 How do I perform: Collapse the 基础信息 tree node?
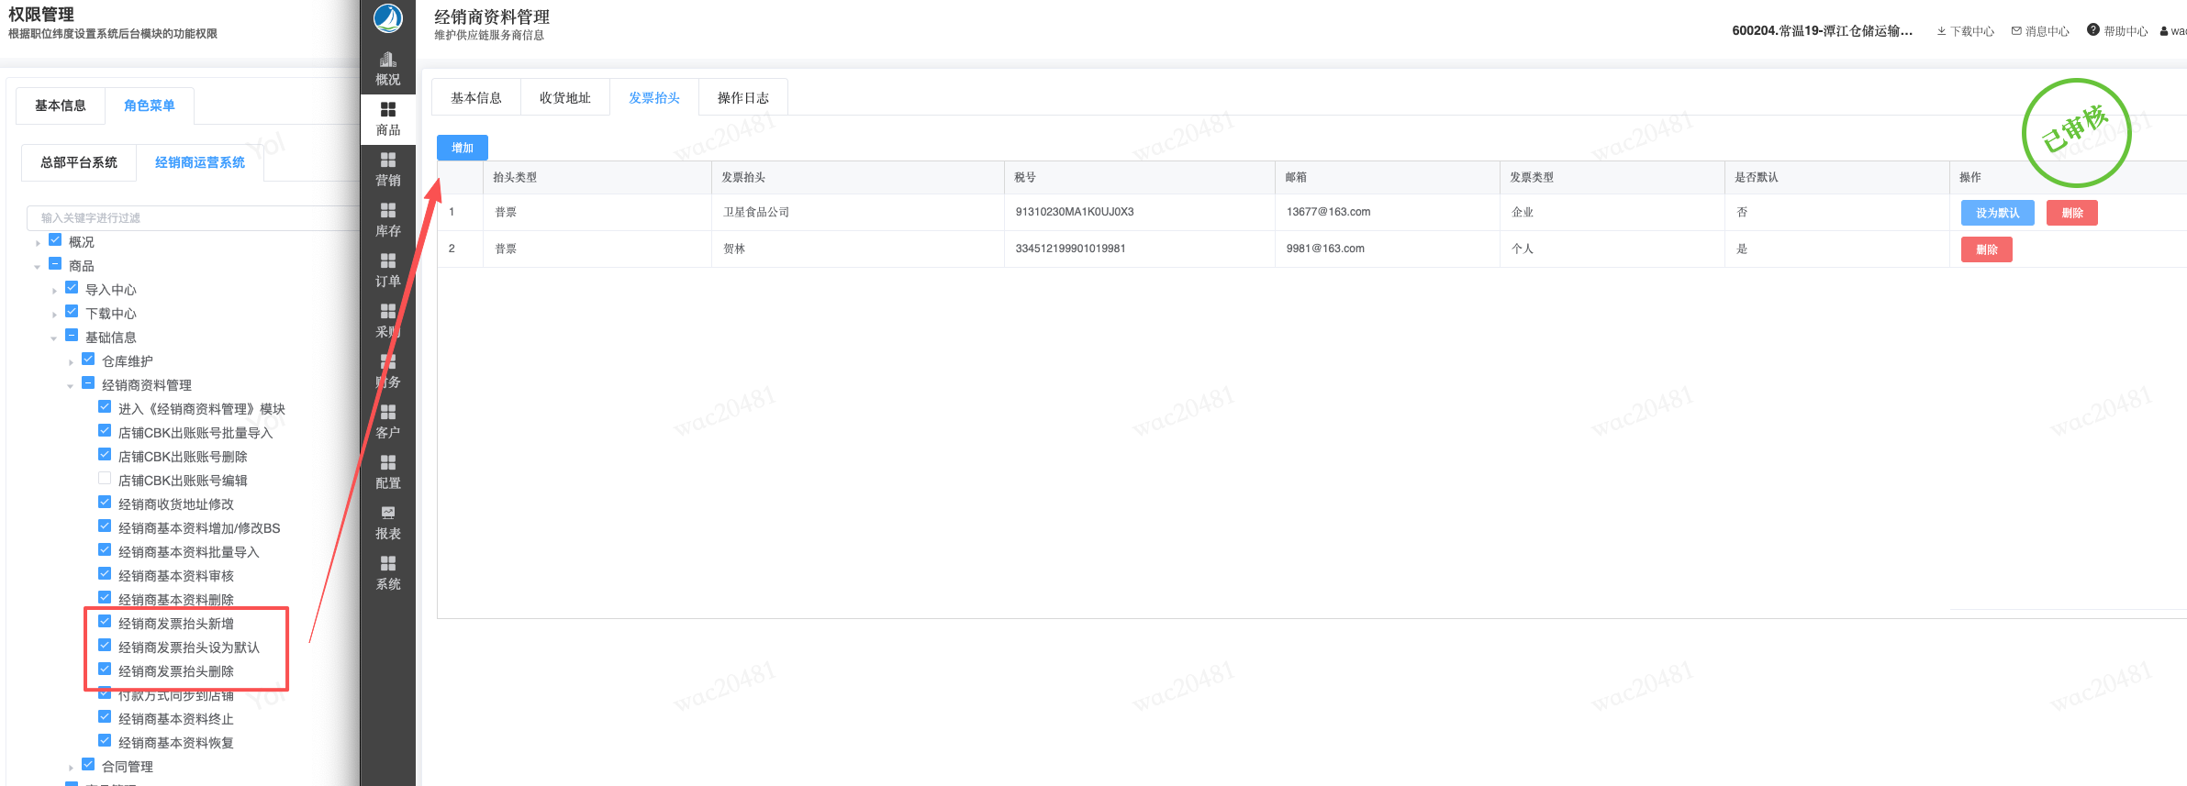point(54,338)
